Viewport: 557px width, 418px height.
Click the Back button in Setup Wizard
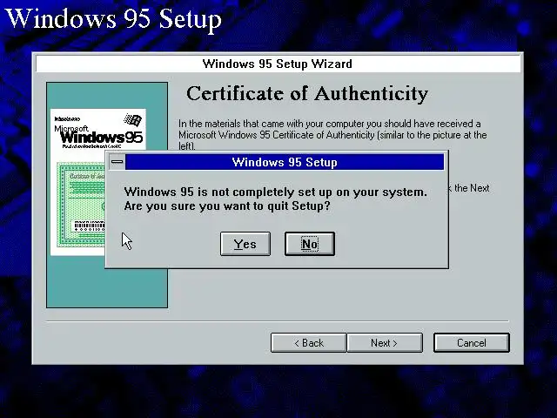pos(308,342)
